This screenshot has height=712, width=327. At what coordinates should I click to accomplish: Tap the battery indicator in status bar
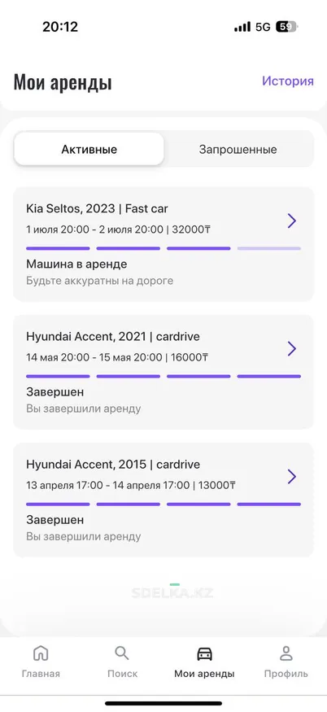(x=286, y=27)
